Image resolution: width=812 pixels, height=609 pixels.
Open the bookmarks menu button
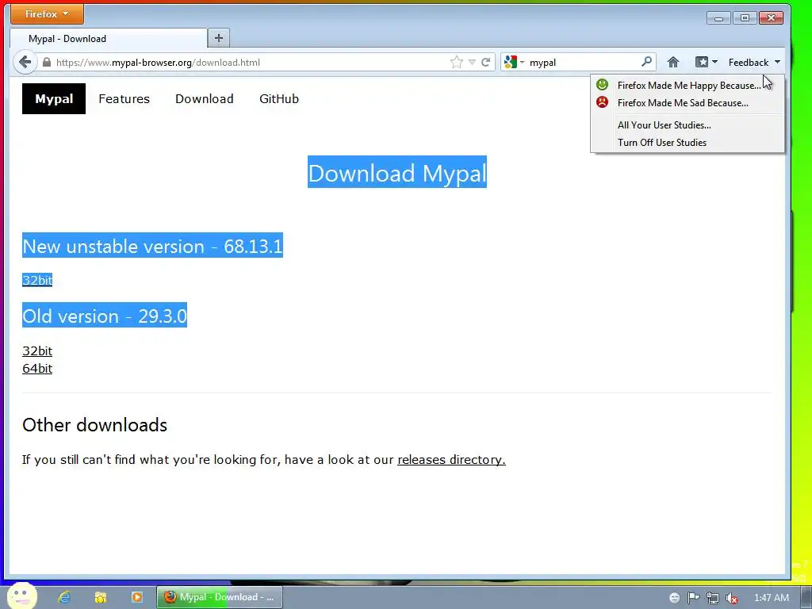click(x=707, y=62)
